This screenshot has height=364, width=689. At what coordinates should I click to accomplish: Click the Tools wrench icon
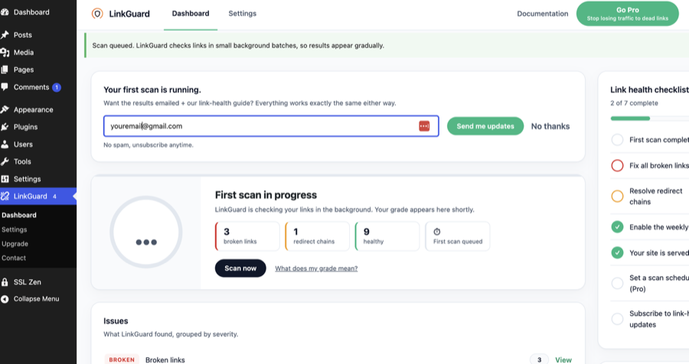point(5,161)
